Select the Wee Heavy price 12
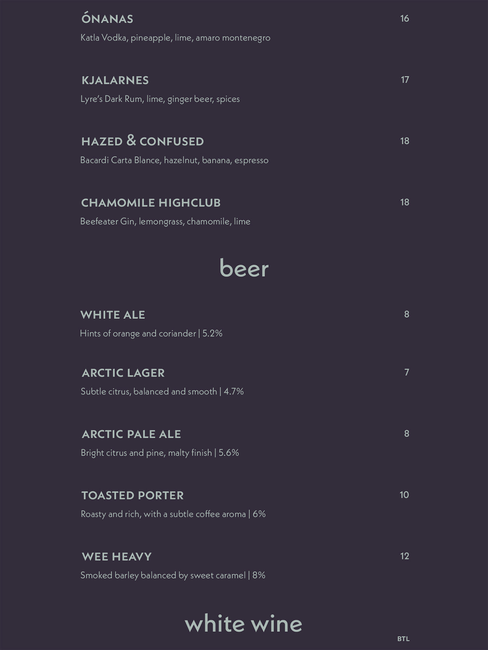Viewport: 488px width, 650px height. click(404, 556)
